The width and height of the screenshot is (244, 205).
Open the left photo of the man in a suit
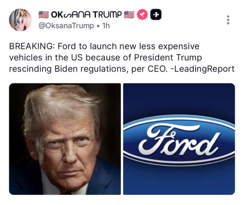point(65,139)
